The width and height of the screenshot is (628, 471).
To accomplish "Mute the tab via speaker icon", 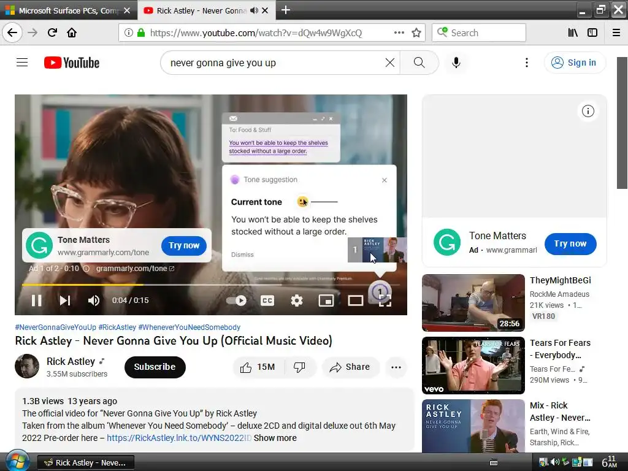I will [x=254, y=10].
